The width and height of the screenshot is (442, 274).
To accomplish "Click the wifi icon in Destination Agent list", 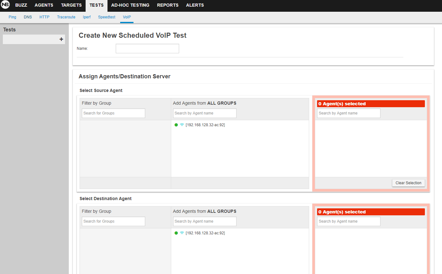I will (x=182, y=233).
